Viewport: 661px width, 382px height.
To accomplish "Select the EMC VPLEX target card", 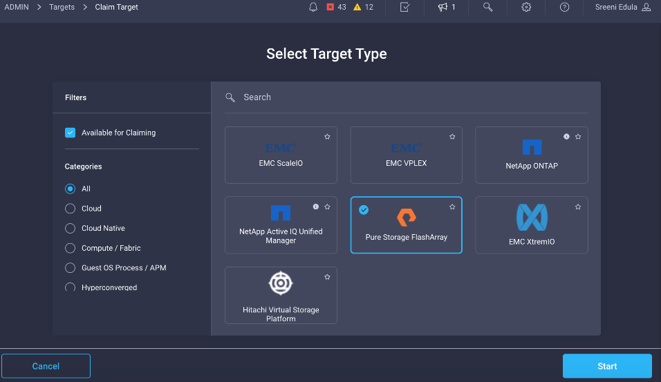I will pyautogui.click(x=407, y=155).
